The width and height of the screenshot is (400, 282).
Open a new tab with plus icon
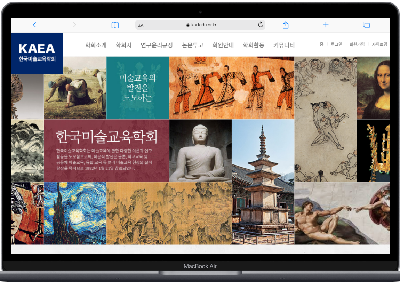(x=326, y=25)
